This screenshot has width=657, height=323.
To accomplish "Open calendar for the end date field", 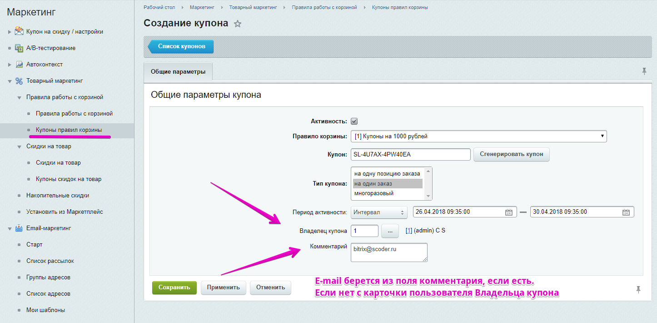I will [626, 212].
